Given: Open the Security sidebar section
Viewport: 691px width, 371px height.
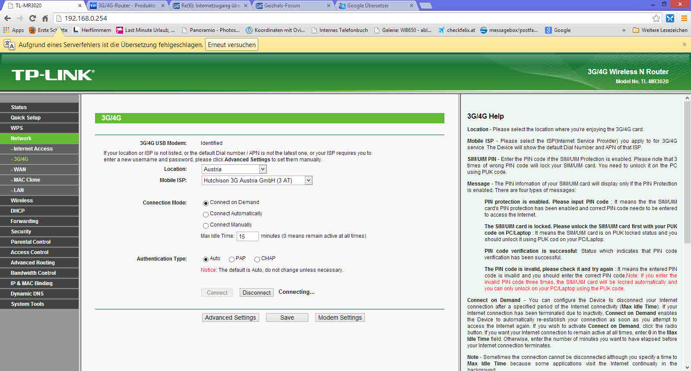Looking at the screenshot, I should (39, 232).
